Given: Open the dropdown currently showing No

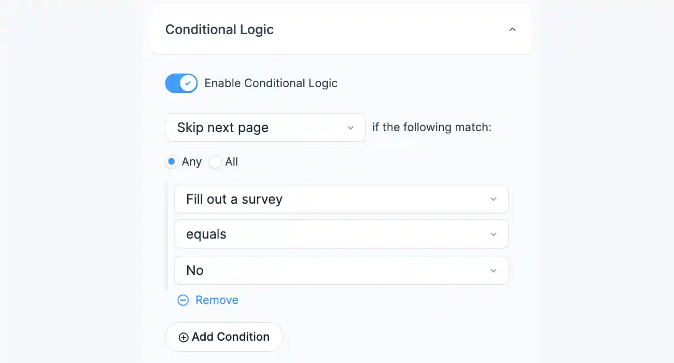Looking at the screenshot, I should pos(341,270).
